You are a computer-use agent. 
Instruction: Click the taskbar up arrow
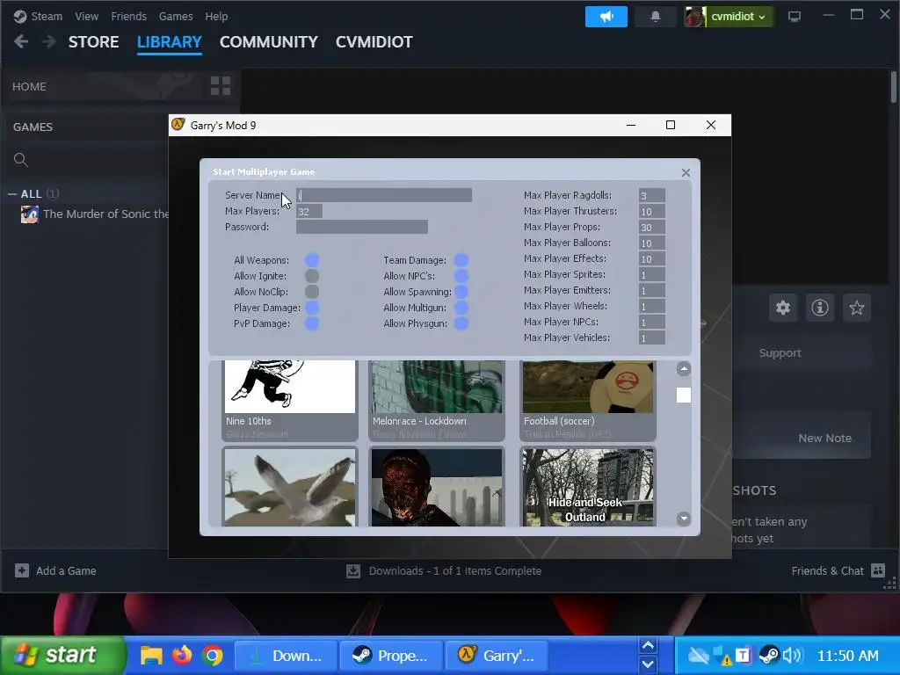pos(648,646)
